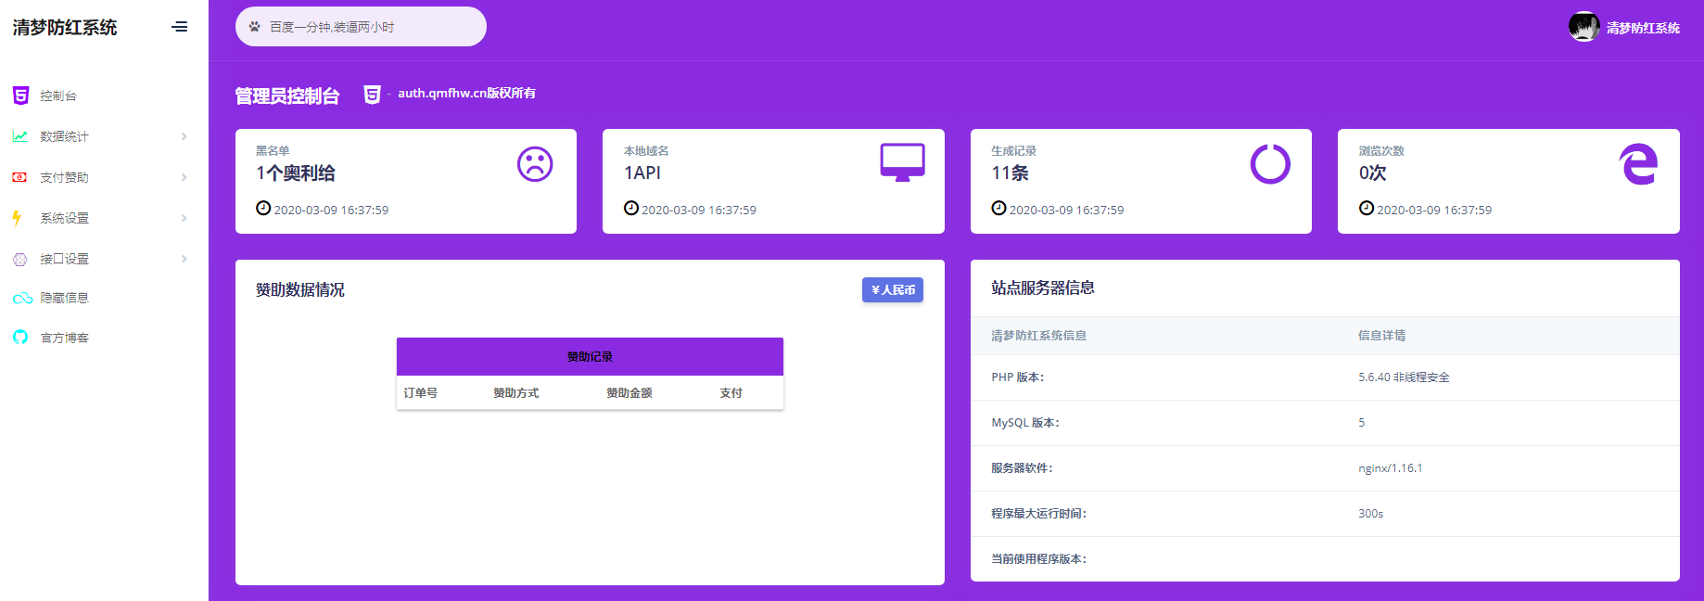1704x601 pixels.
Task: Collapse sidebar using hamburger menu icon
Action: pos(180,27)
